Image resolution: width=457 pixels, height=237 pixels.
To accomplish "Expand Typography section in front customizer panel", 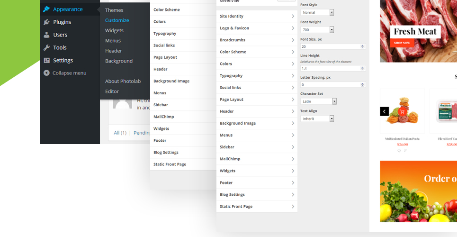I will click(x=257, y=76).
